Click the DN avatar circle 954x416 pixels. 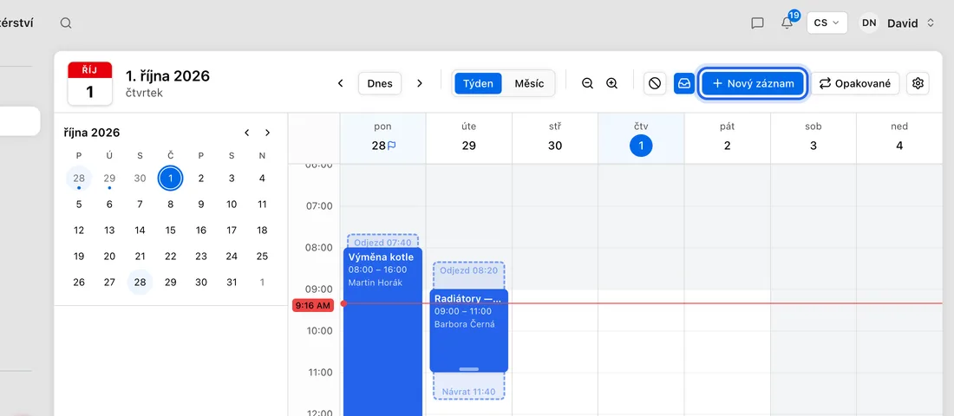(x=869, y=23)
